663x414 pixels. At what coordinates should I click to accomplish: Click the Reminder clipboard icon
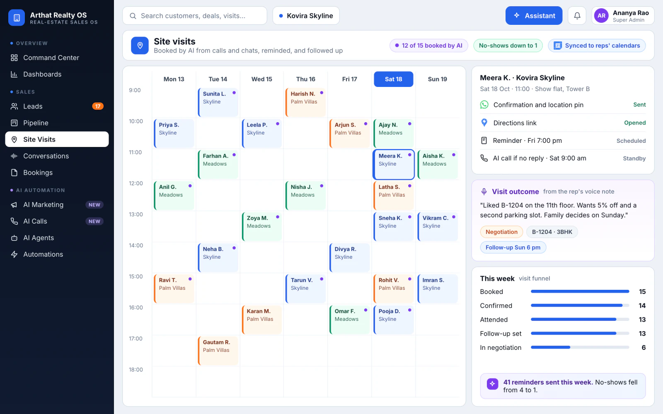point(484,141)
